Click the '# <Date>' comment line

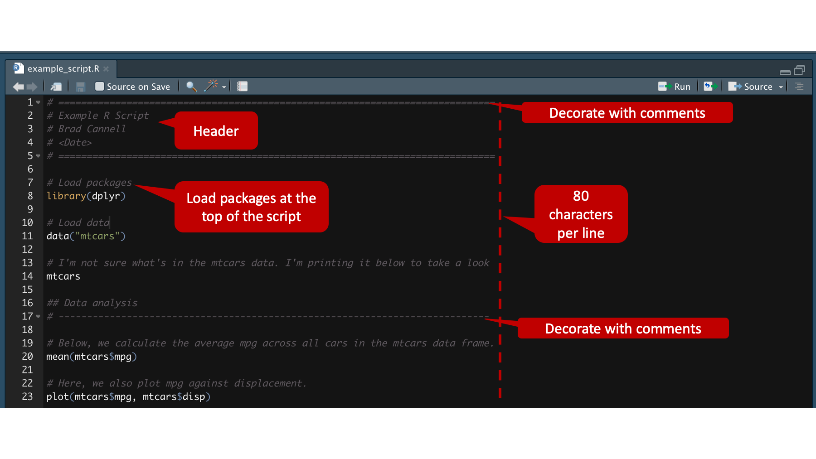point(69,142)
